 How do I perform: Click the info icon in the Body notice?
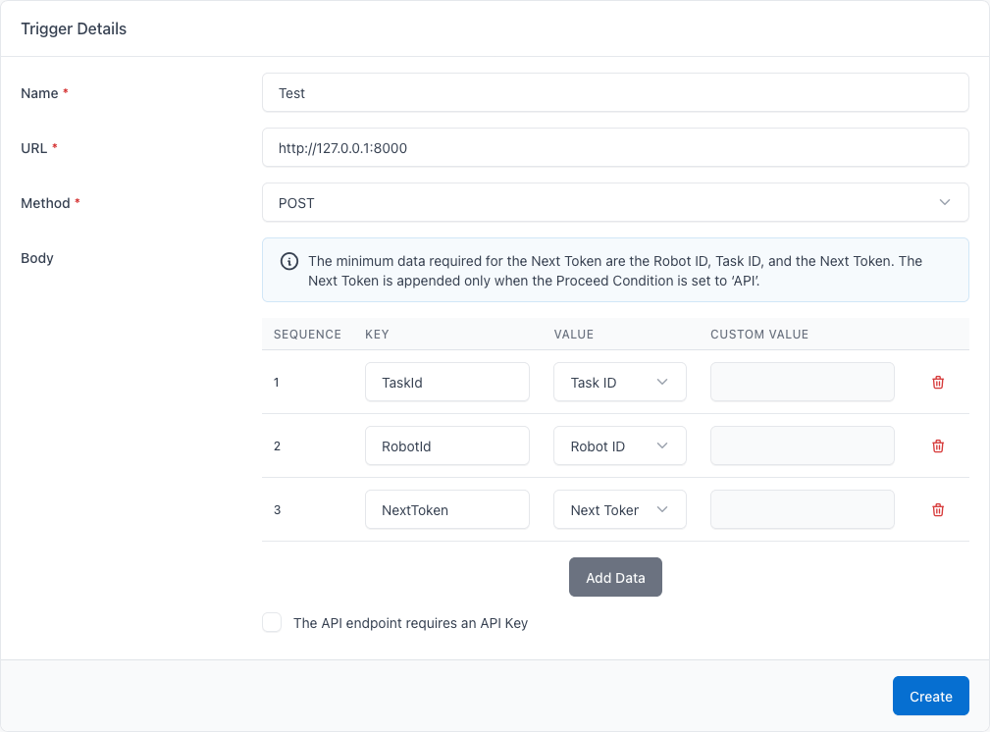click(x=289, y=261)
